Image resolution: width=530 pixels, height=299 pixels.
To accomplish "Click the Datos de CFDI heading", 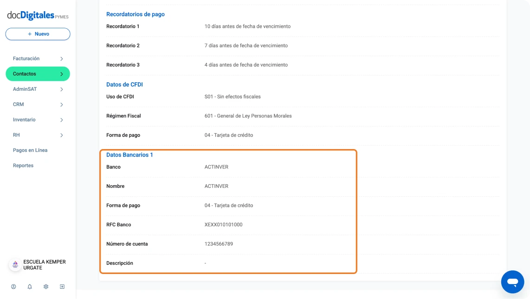I will (124, 85).
